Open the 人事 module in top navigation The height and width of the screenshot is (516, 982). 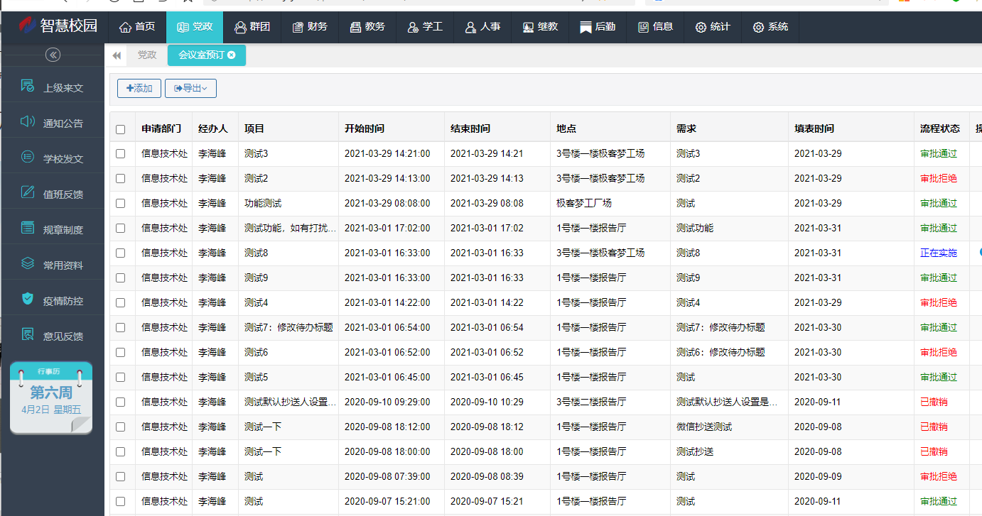pos(482,27)
